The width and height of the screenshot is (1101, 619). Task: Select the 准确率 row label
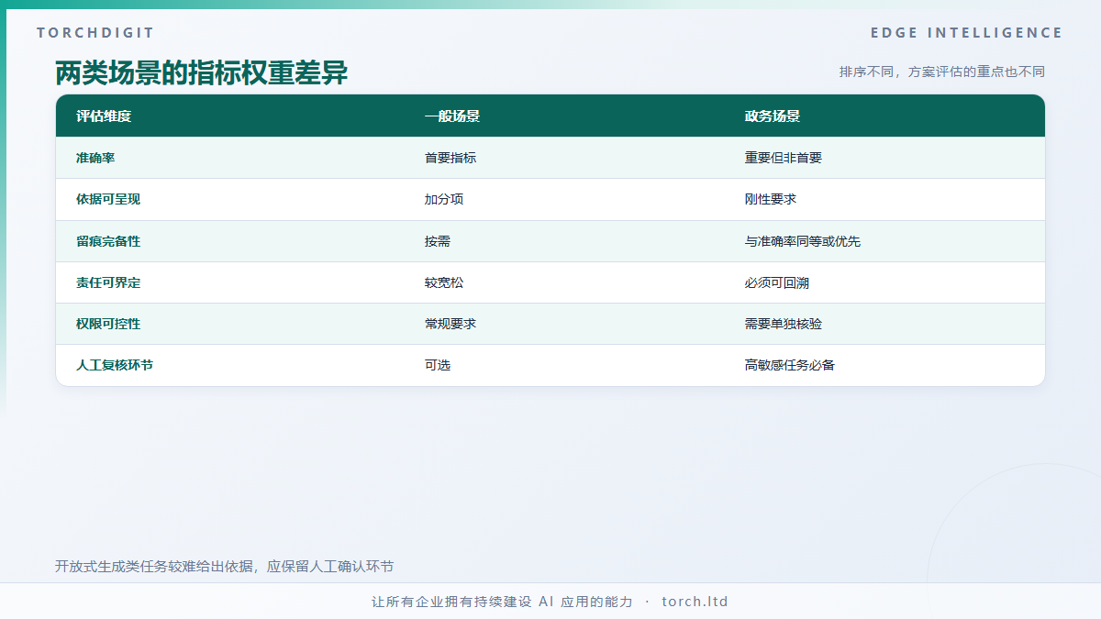click(95, 158)
